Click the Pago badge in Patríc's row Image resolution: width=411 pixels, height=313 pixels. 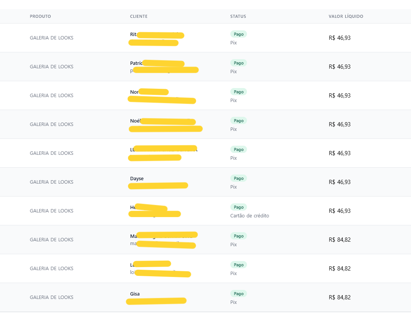pyautogui.click(x=239, y=63)
